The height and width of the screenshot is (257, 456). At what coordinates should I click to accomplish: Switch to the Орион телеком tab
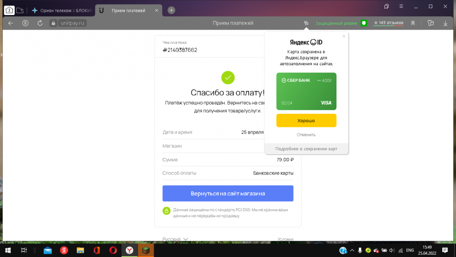tap(62, 10)
